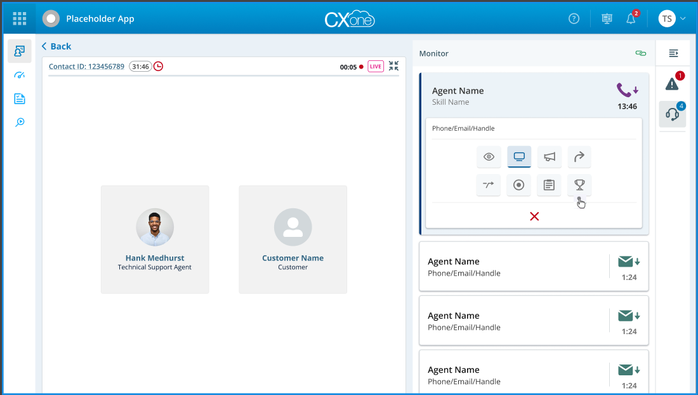698x395 pixels.
Task: Open the help question mark icon
Action: coord(574,19)
